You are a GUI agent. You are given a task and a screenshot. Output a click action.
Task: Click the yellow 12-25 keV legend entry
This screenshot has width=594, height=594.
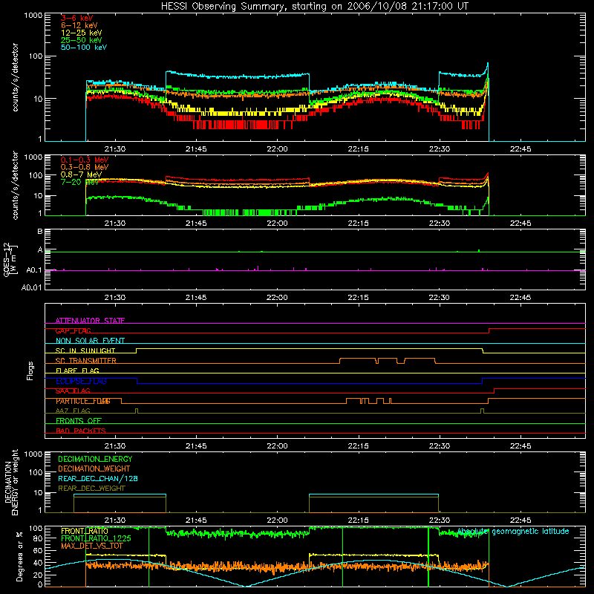coord(82,33)
